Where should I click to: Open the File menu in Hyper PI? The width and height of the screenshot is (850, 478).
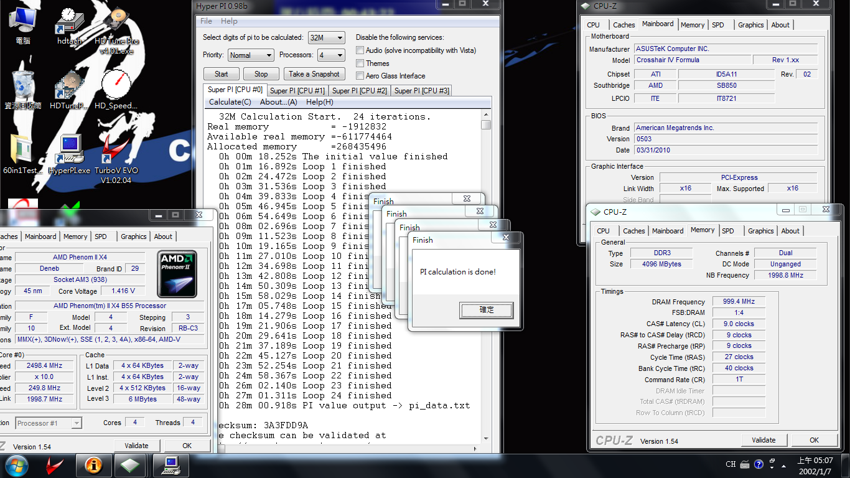point(207,21)
